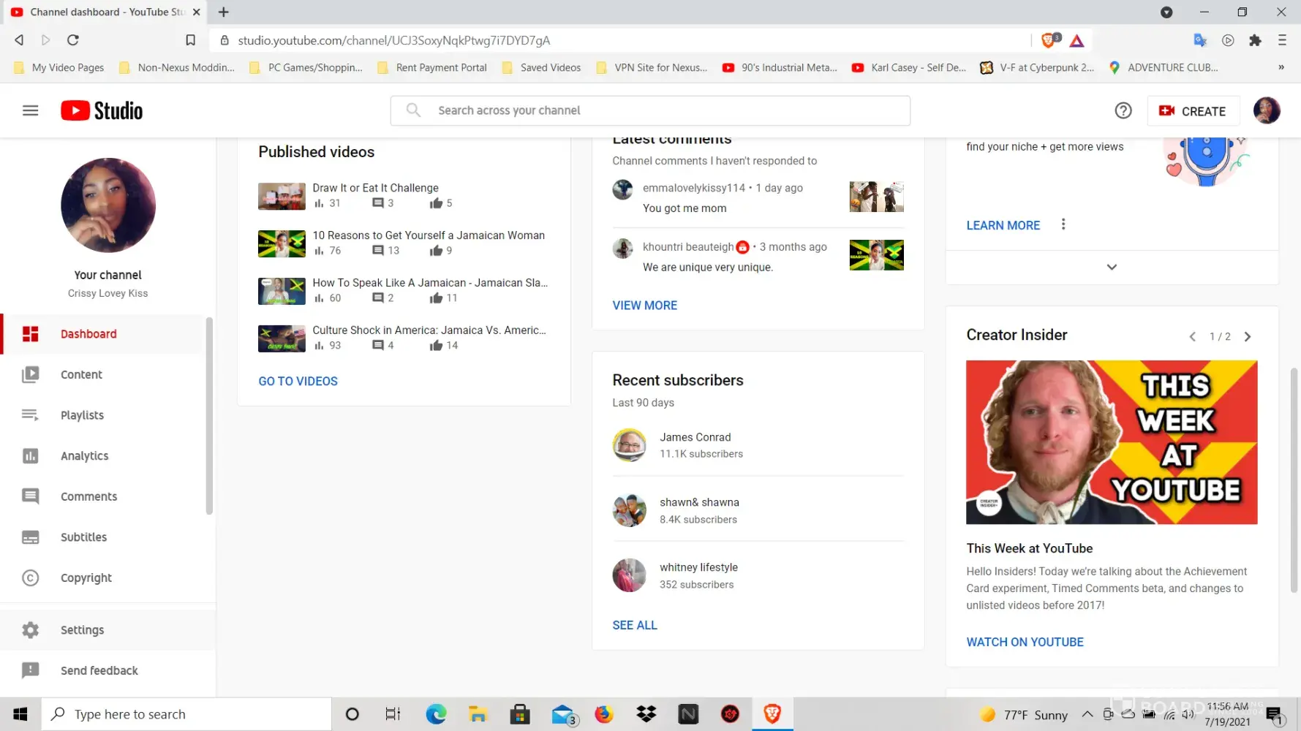Click the GO TO VIDEOS link
Image resolution: width=1301 pixels, height=731 pixels.
pos(298,381)
